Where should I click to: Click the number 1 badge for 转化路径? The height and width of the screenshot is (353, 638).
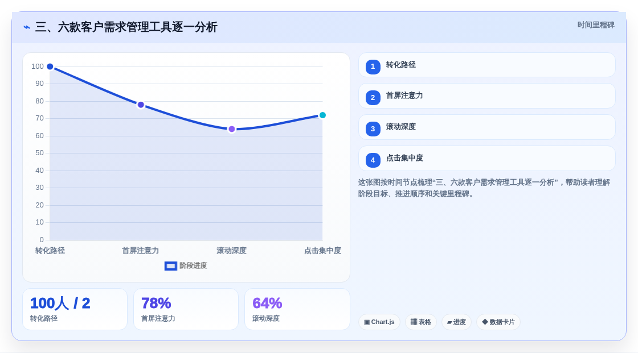coord(373,67)
